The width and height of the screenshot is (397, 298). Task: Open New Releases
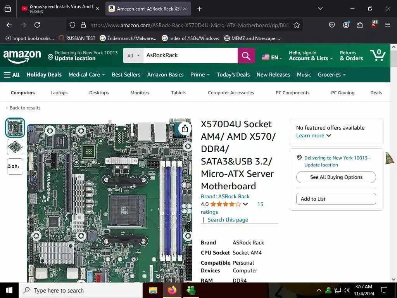pyautogui.click(x=273, y=74)
